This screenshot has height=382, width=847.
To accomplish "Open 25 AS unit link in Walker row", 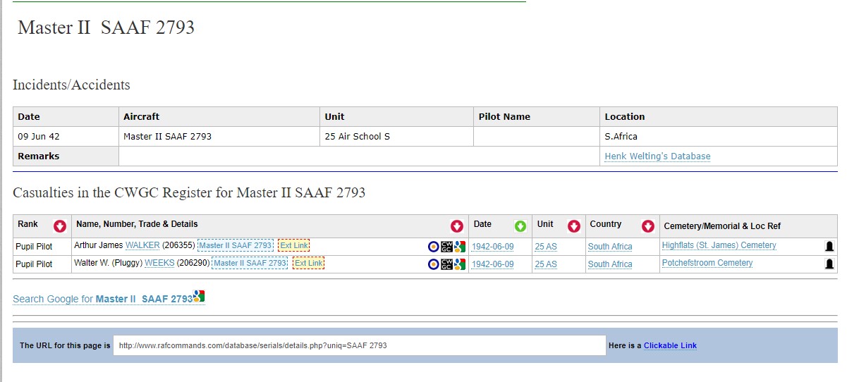I will pos(546,247).
